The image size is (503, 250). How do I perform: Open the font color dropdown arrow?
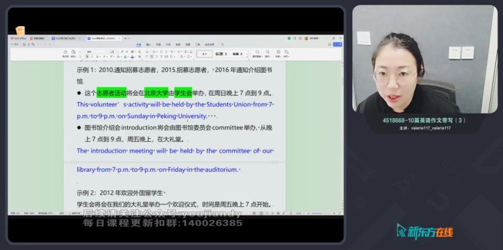coord(135,56)
